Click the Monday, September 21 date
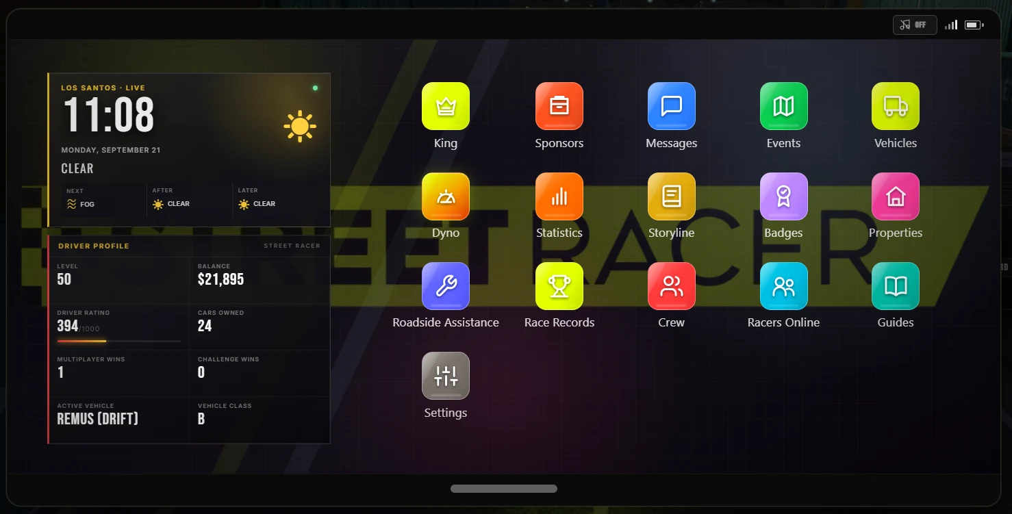The height and width of the screenshot is (514, 1012). (x=111, y=150)
